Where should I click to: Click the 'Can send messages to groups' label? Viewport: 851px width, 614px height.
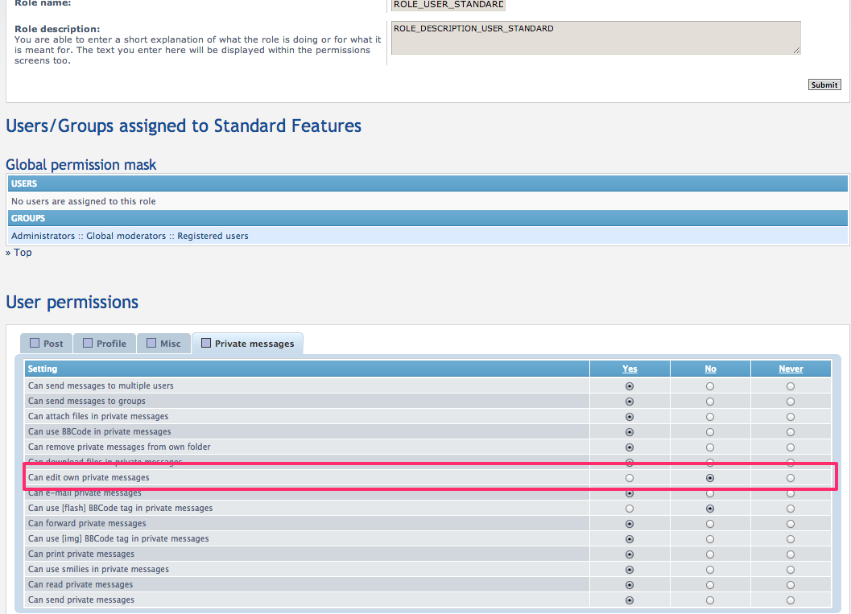click(x=87, y=401)
